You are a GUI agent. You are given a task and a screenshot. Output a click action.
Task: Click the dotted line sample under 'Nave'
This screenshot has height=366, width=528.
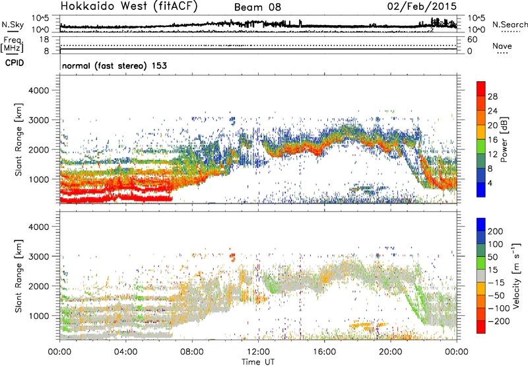(x=502, y=53)
